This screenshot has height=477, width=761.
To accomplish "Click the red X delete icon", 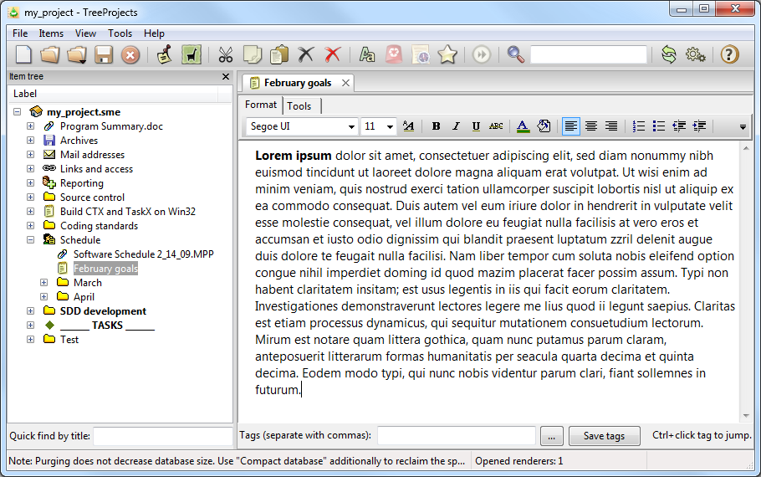I will tap(333, 55).
